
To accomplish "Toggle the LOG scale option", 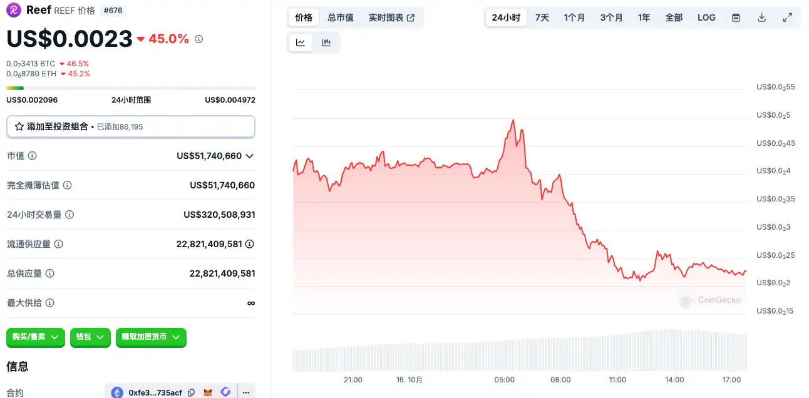I will coord(706,18).
